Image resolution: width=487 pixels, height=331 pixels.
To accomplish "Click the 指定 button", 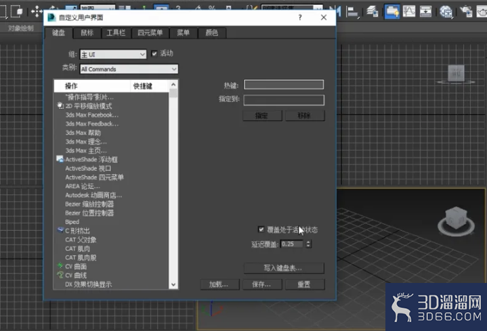I will coord(261,116).
